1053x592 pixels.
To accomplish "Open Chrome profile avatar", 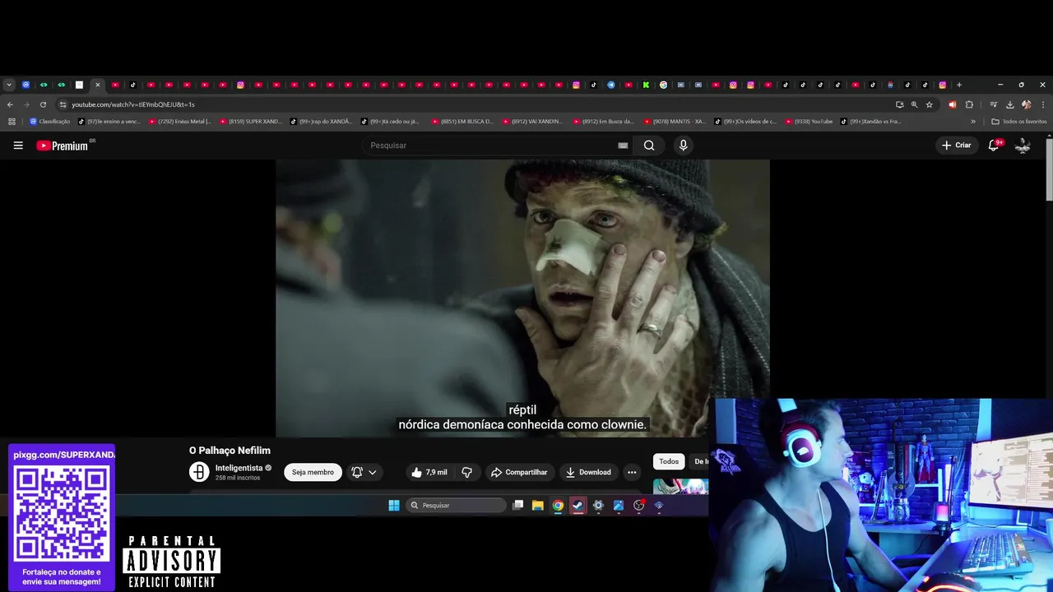I will pyautogui.click(x=1026, y=104).
